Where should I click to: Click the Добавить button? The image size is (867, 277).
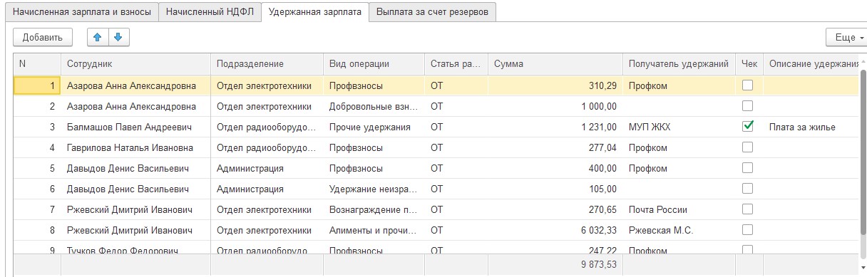click(x=43, y=37)
